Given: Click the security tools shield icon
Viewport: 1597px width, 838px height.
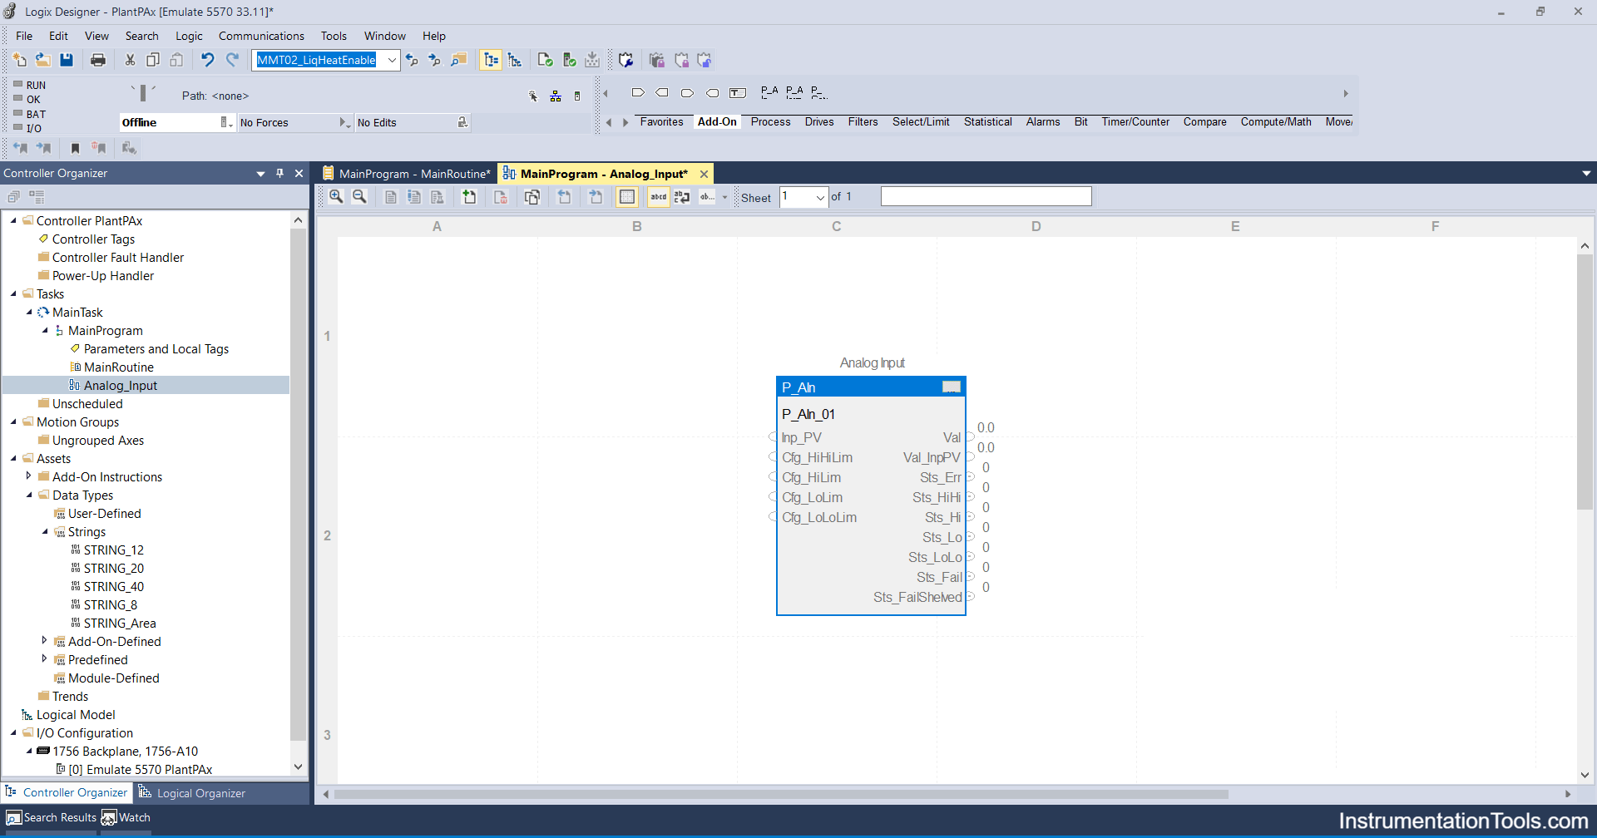Looking at the screenshot, I should (x=626, y=60).
